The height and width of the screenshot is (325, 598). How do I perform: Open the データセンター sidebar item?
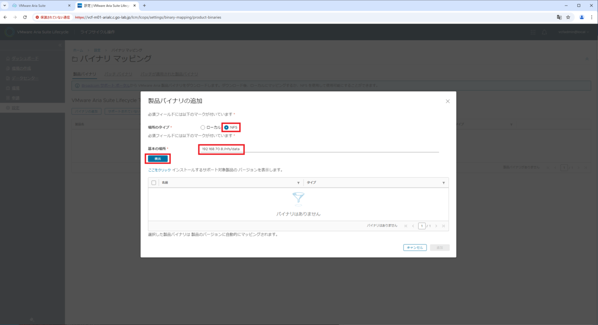click(x=25, y=78)
